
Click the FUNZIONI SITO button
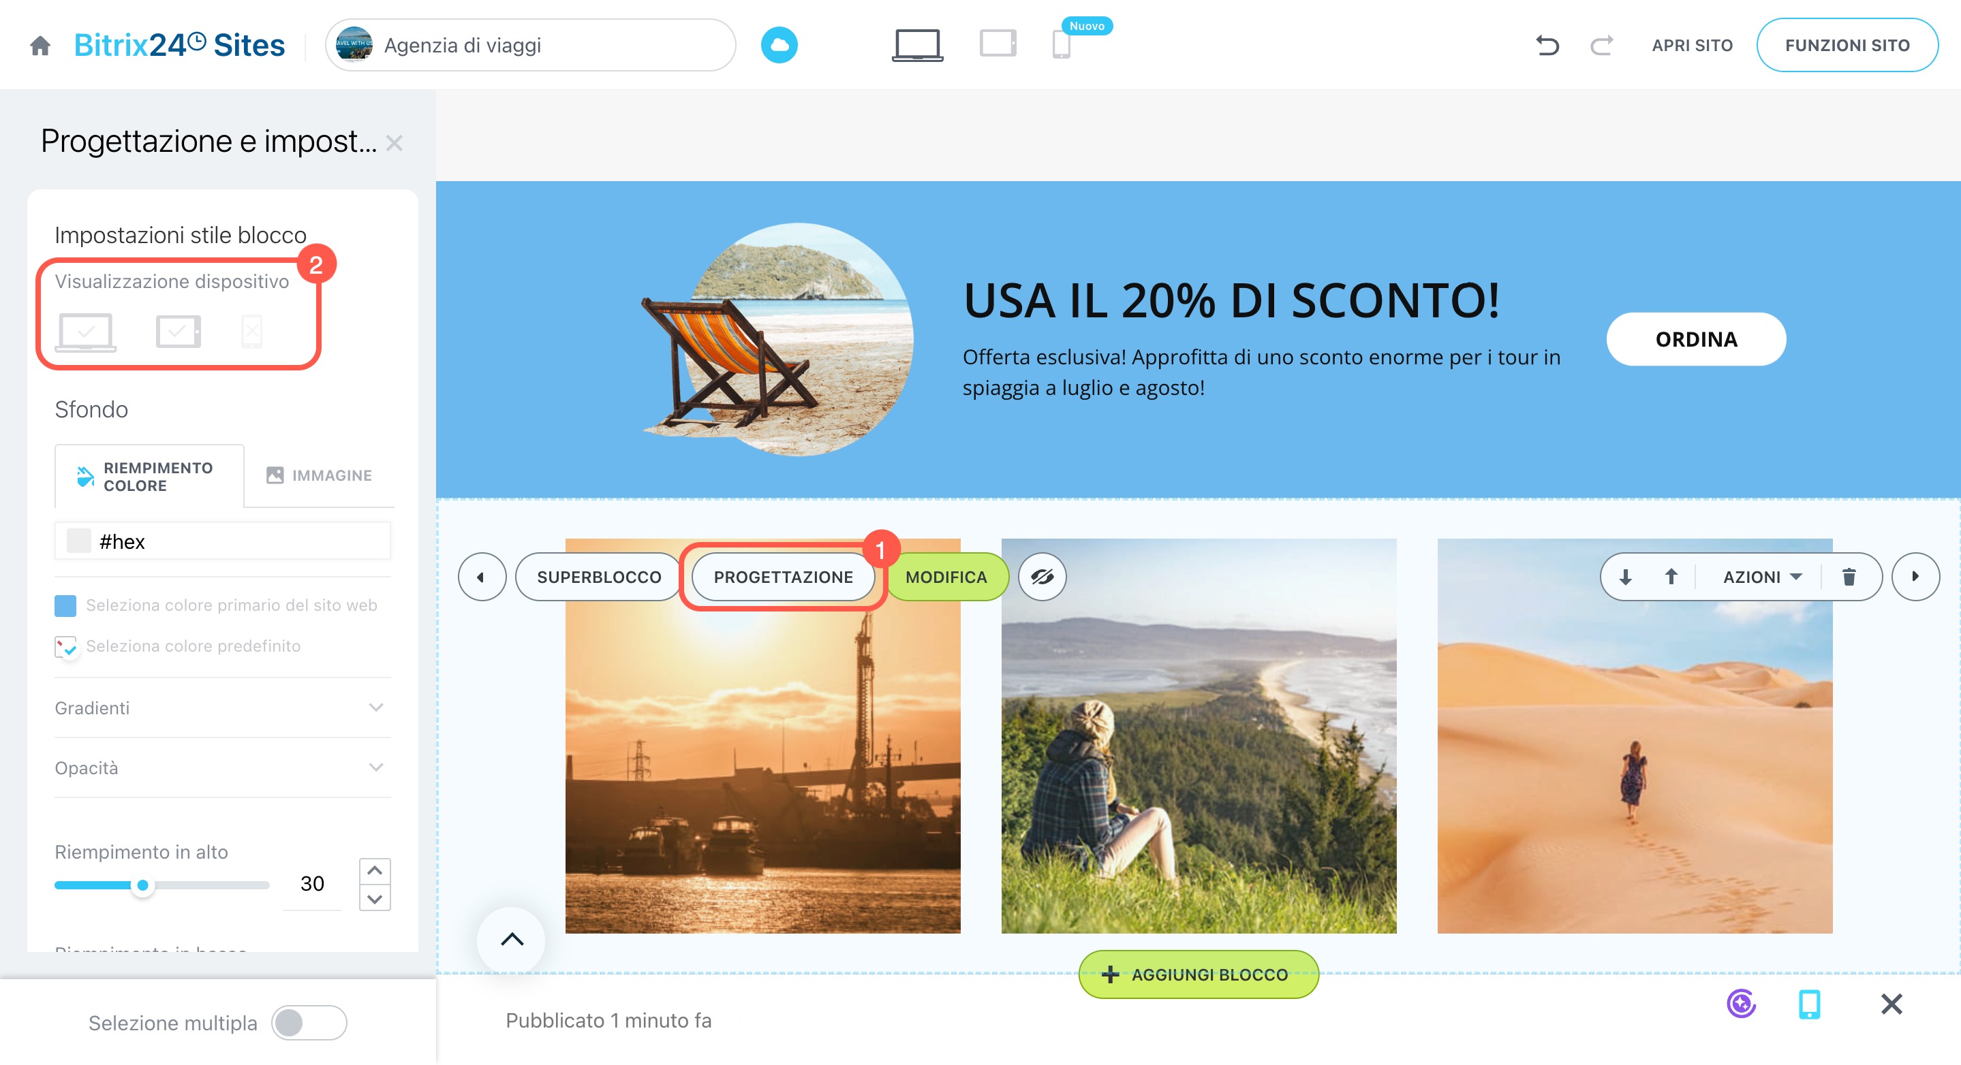pos(1847,46)
